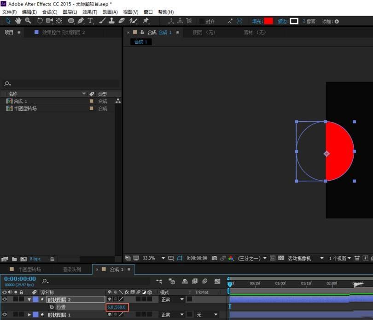Select the Pen tool

pyautogui.click(x=81, y=21)
